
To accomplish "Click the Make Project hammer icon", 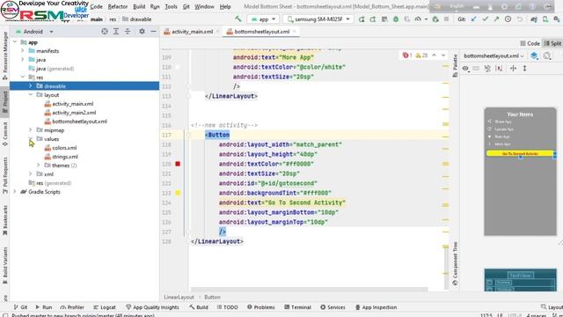I will coord(238,19).
